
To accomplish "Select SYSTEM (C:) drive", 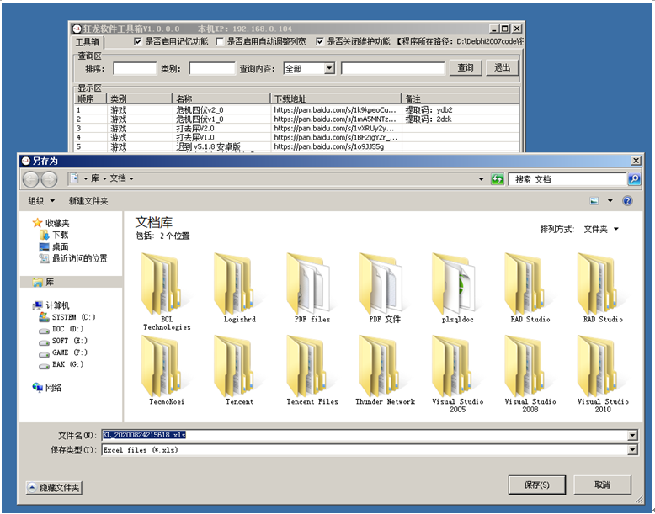I will [67, 317].
